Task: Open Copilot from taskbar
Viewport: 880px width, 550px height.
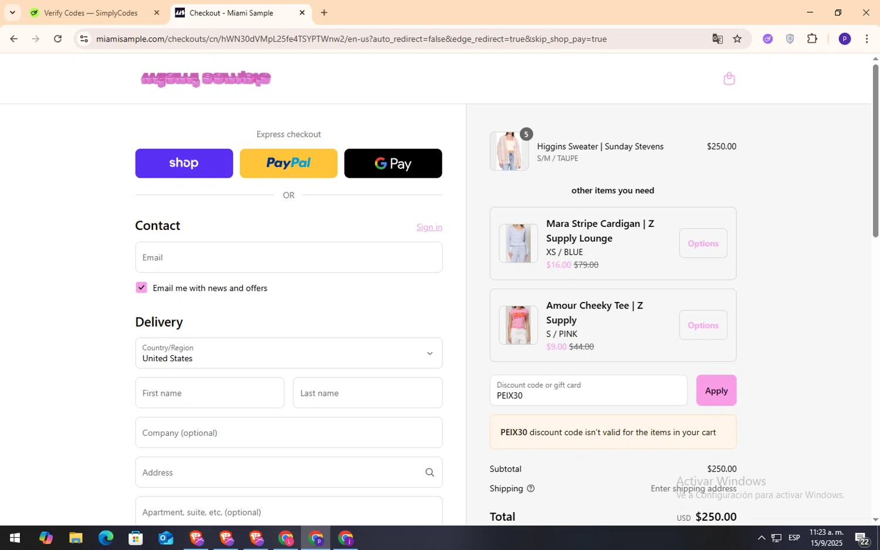Action: click(x=46, y=538)
